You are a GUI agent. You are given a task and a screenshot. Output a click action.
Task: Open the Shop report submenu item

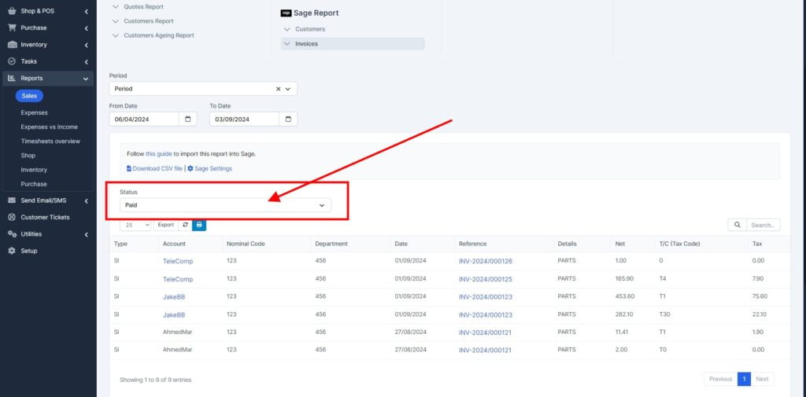click(x=28, y=156)
